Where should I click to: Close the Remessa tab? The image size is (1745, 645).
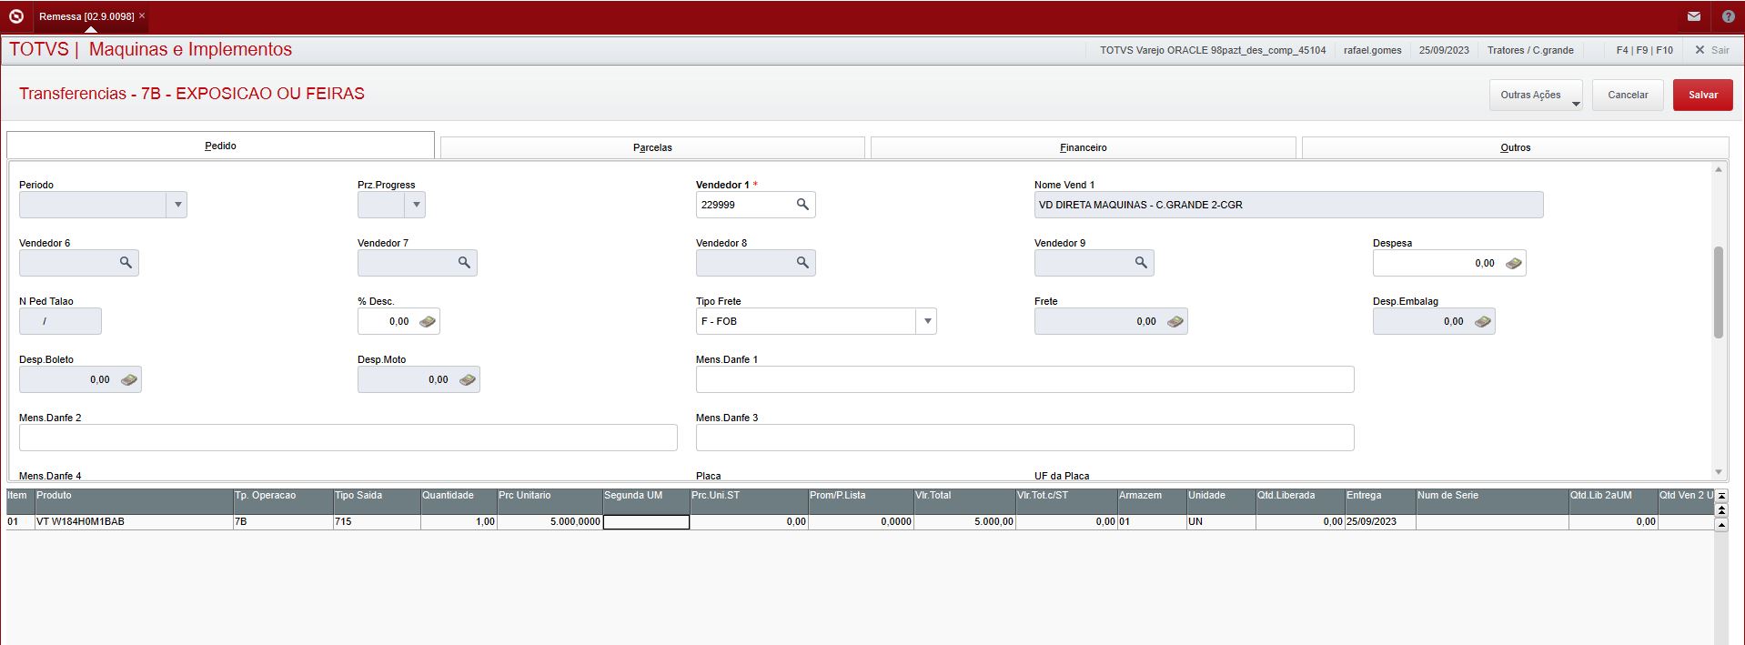(x=142, y=16)
